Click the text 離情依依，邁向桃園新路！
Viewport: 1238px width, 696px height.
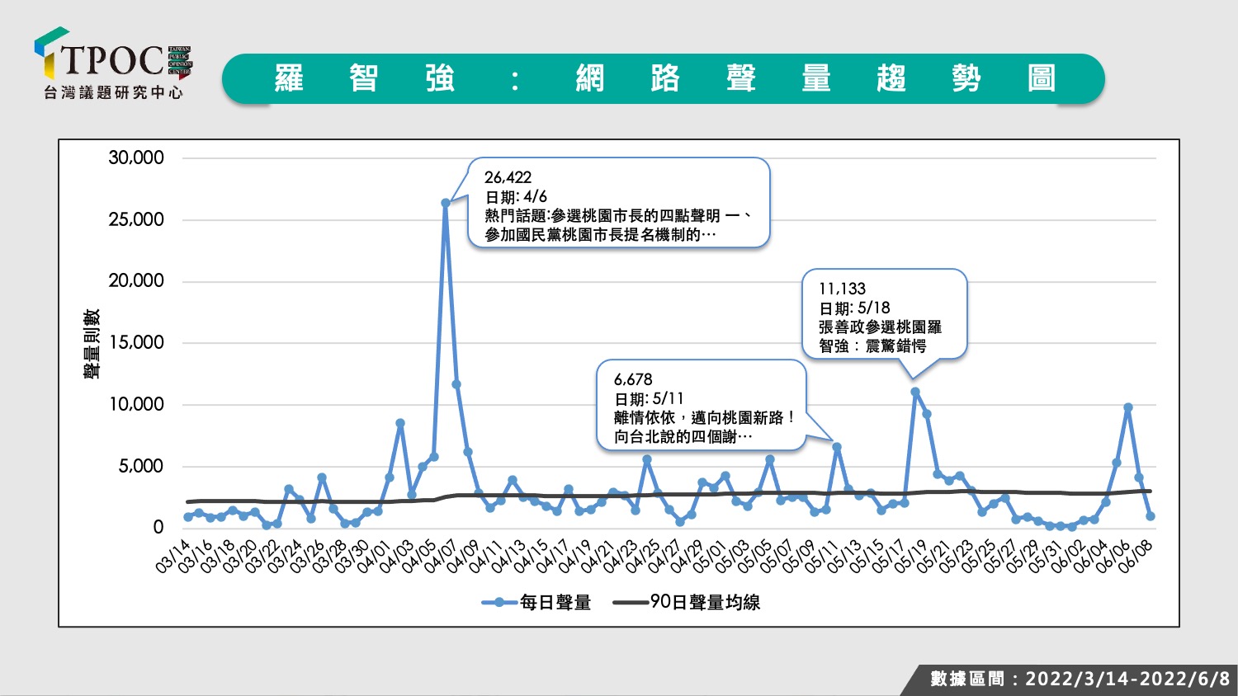[x=705, y=417]
